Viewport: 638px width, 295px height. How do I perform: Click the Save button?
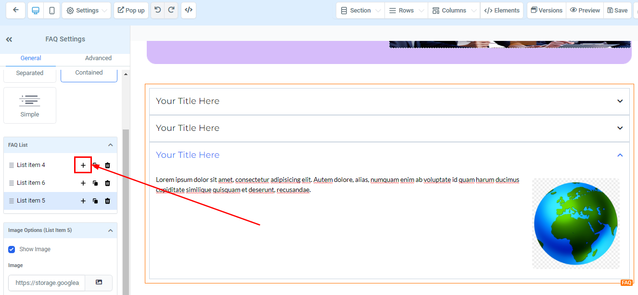click(x=617, y=10)
